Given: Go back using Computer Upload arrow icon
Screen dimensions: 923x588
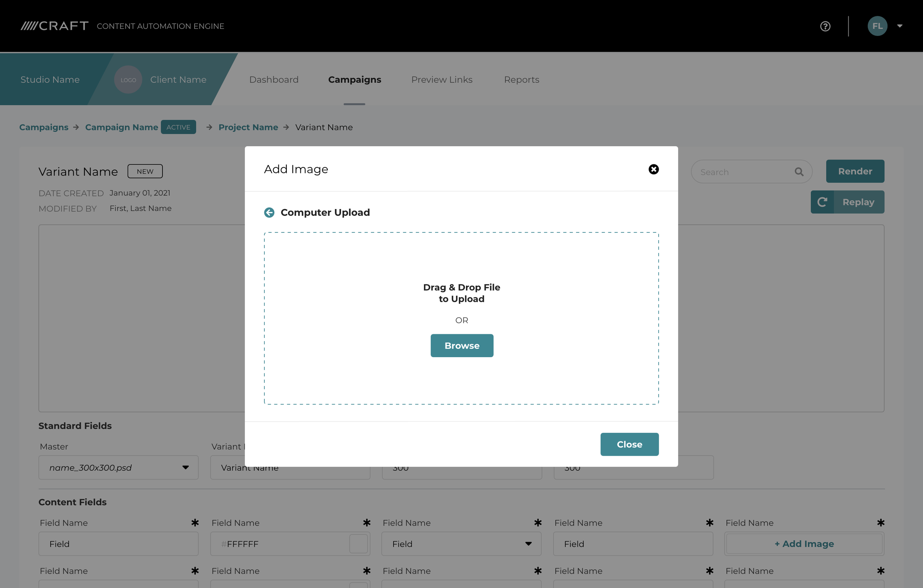Looking at the screenshot, I should click(269, 212).
